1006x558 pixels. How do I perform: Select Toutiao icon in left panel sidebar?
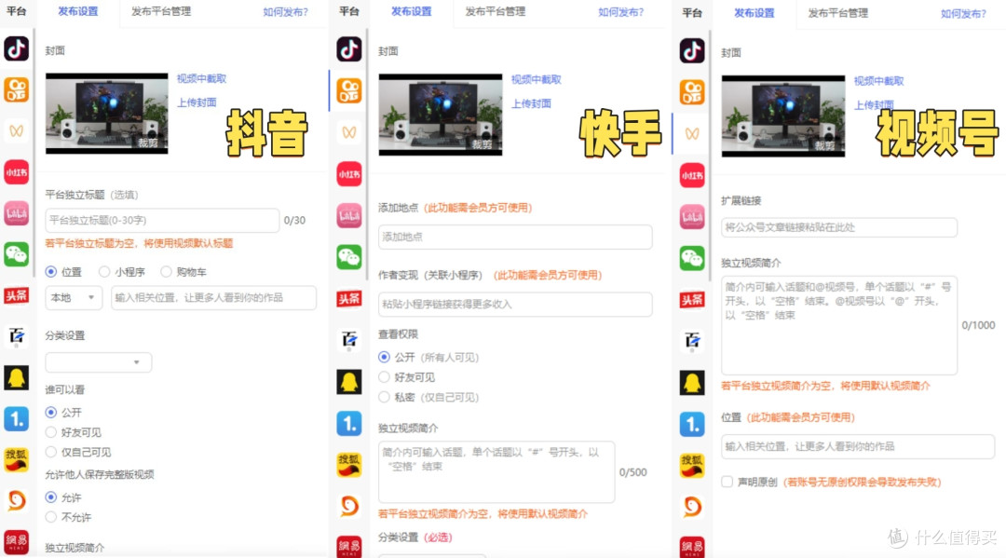[17, 295]
